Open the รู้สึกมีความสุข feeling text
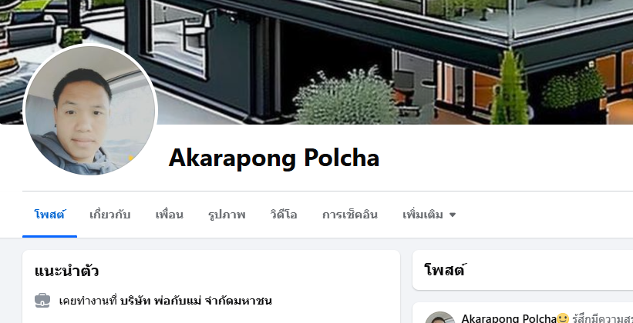 pyautogui.click(x=602, y=318)
